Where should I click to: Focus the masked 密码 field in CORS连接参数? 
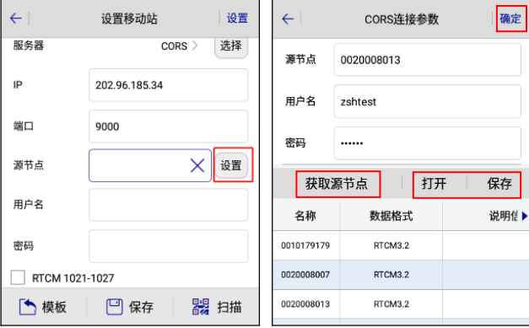[428, 143]
